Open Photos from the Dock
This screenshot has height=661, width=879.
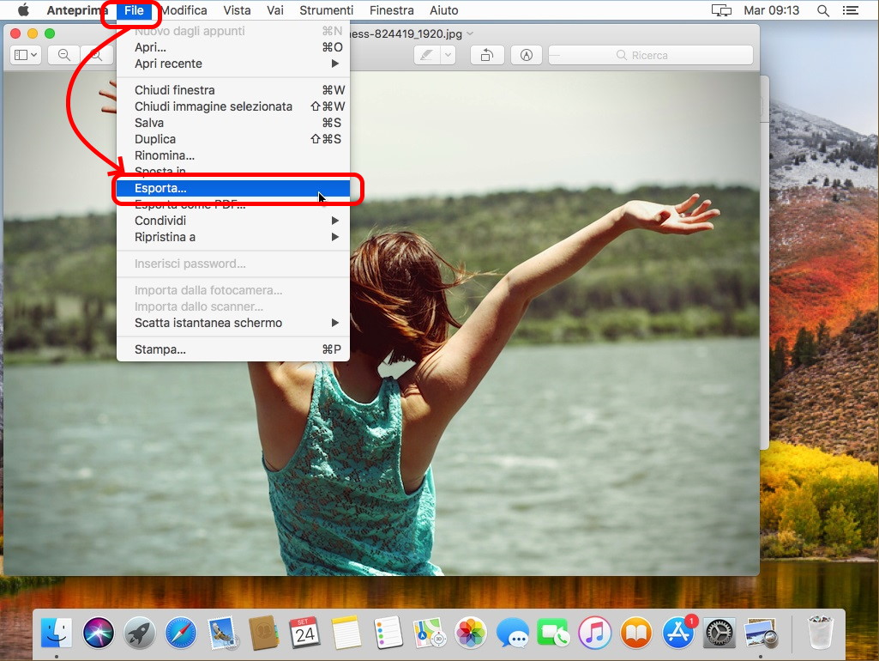coord(470,633)
